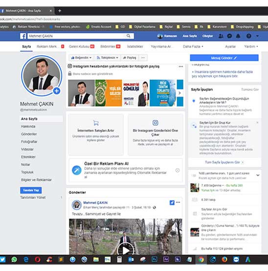
Task: Expand the response rate chevron
Action: (x=258, y=175)
